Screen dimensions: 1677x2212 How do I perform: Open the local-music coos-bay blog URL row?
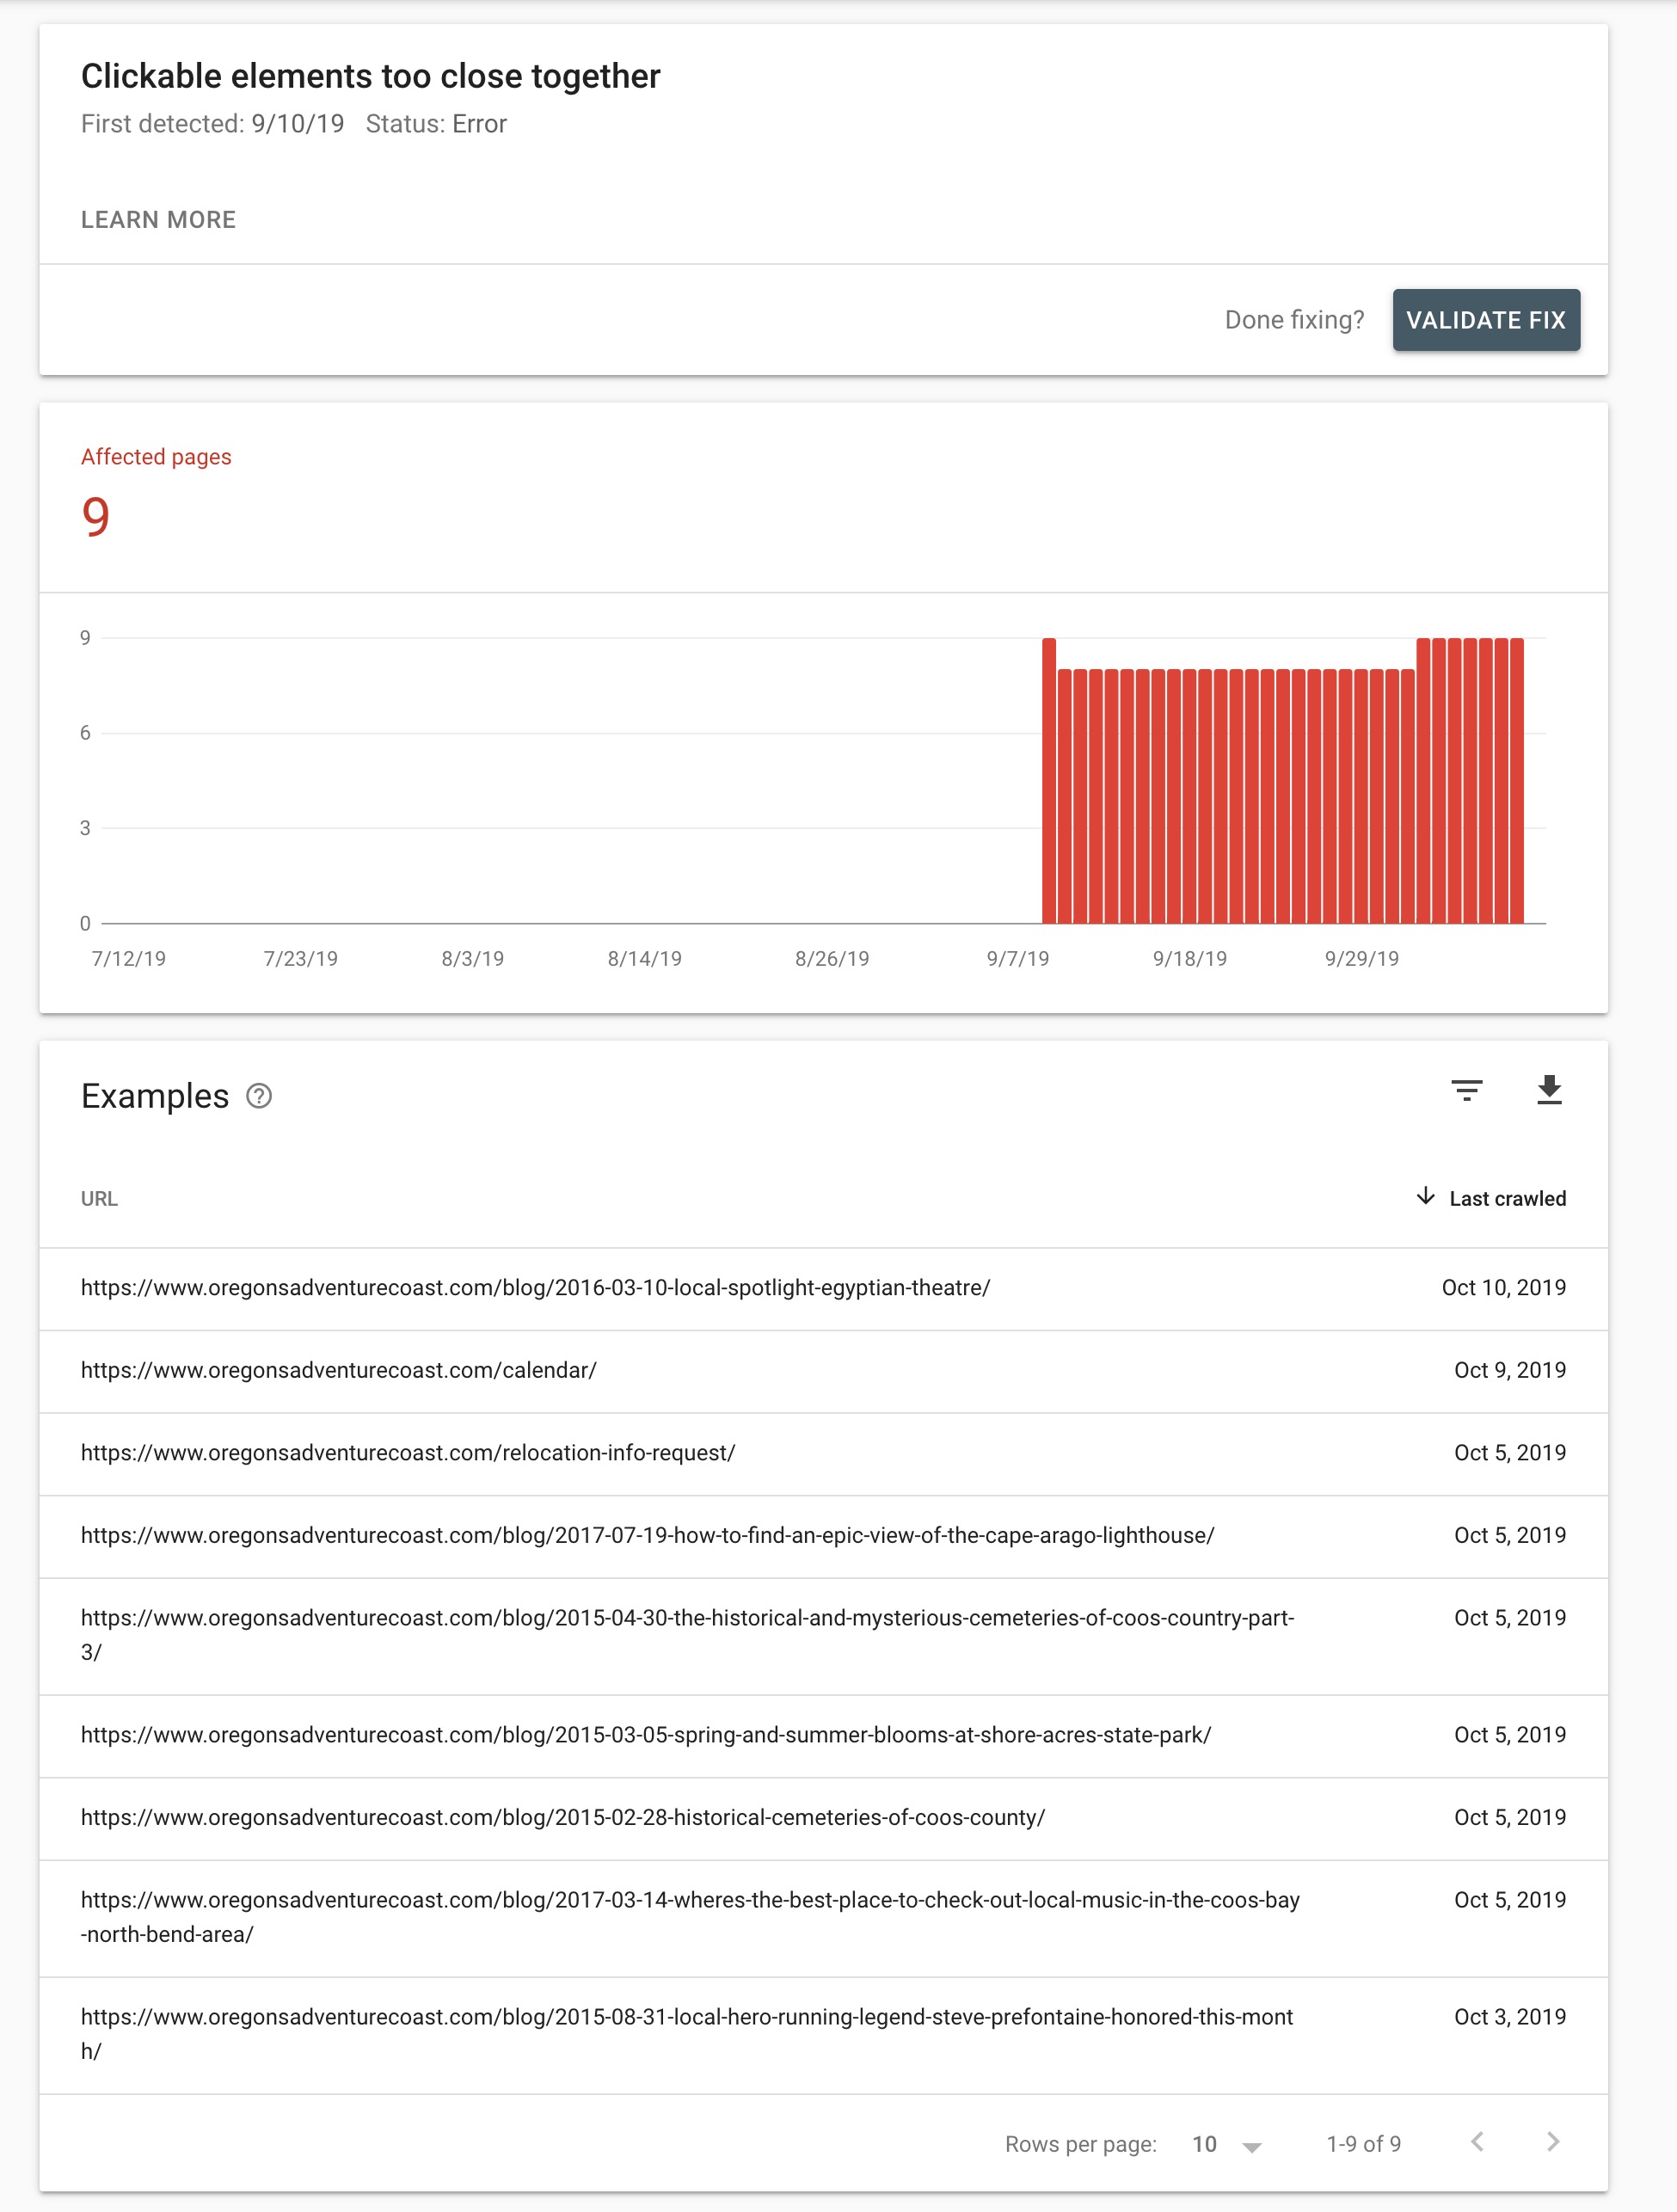(x=823, y=1918)
